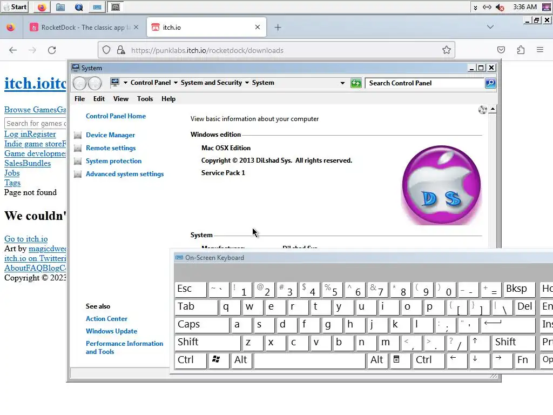The width and height of the screenshot is (553, 415).
Task: Open the Firefox hamburger menu
Action: [540, 50]
